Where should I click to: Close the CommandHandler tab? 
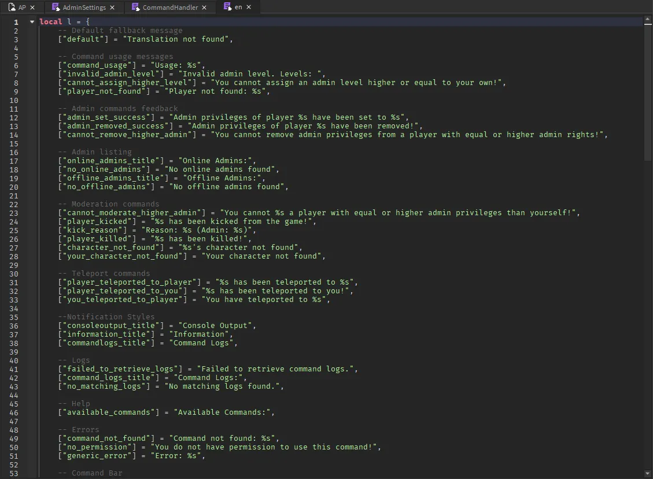coord(205,8)
